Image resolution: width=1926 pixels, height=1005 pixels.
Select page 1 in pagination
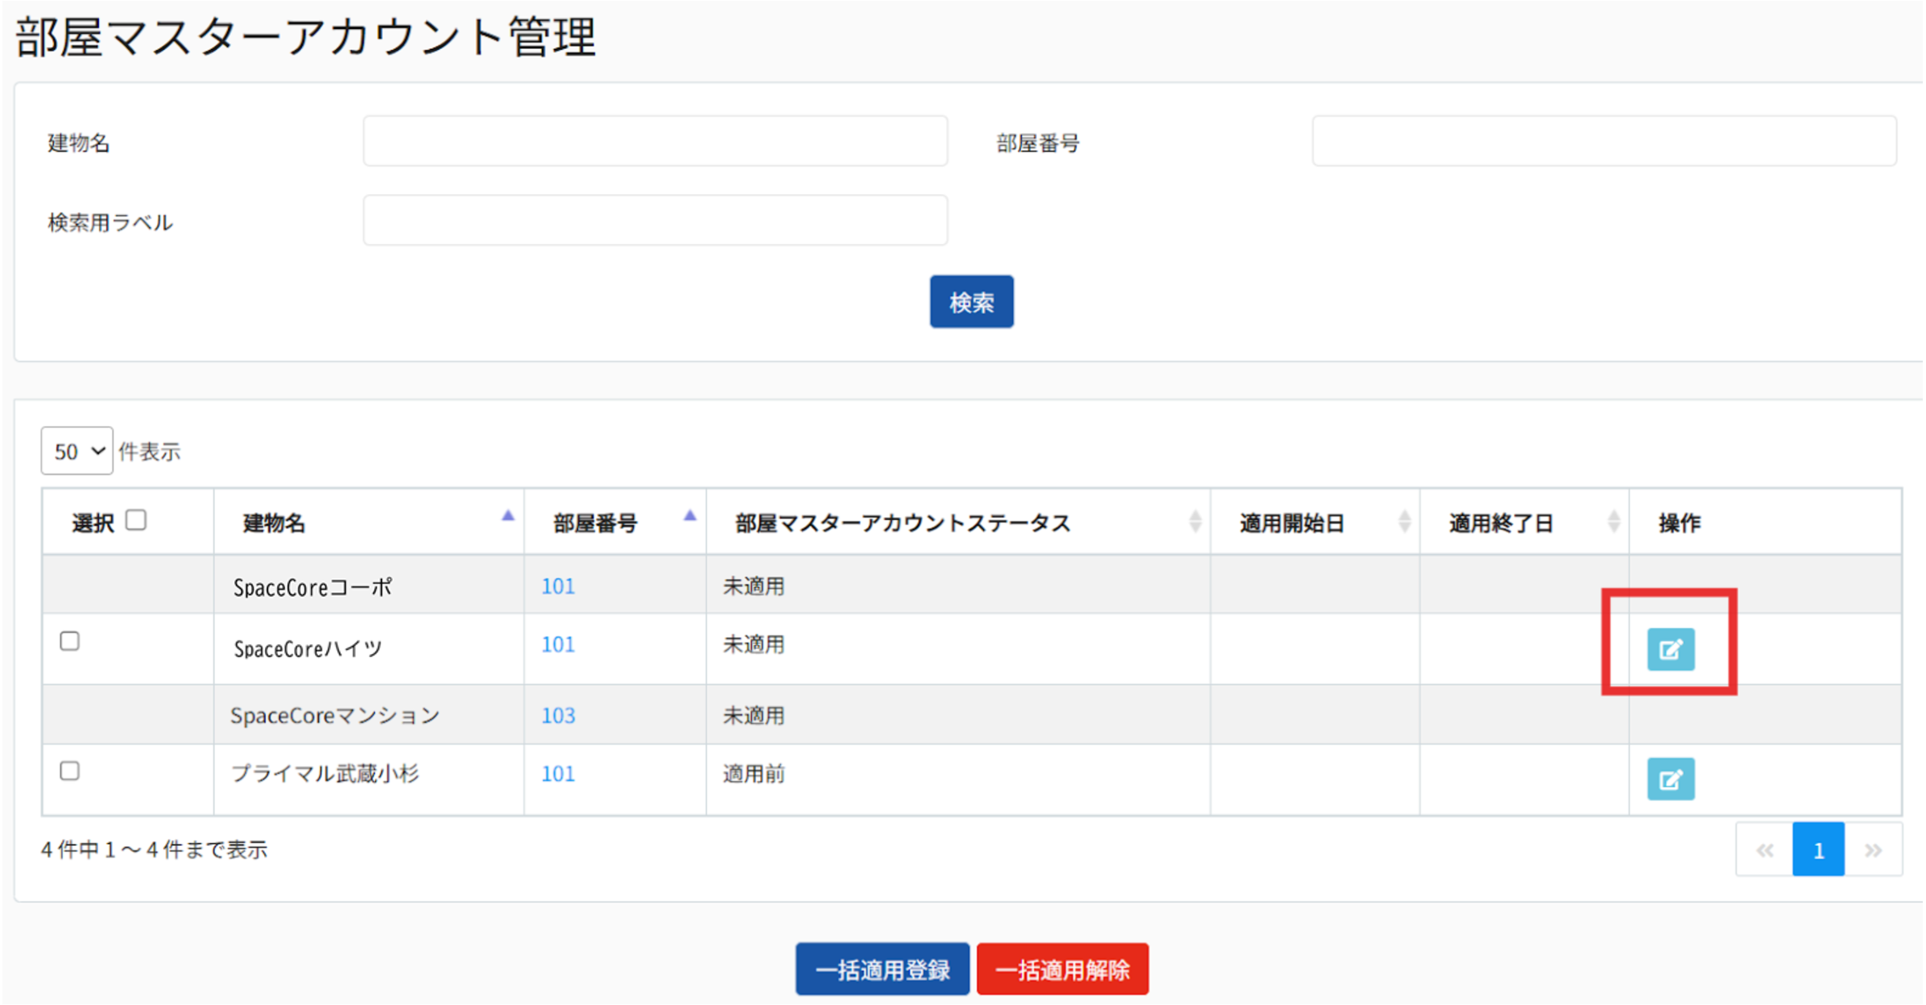click(x=1818, y=850)
